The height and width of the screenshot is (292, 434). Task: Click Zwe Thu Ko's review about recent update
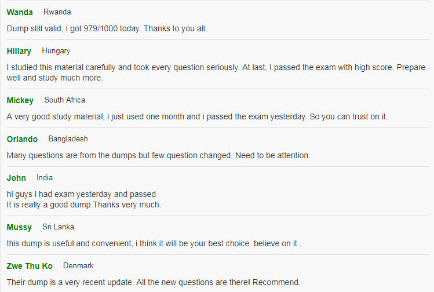coord(154,282)
